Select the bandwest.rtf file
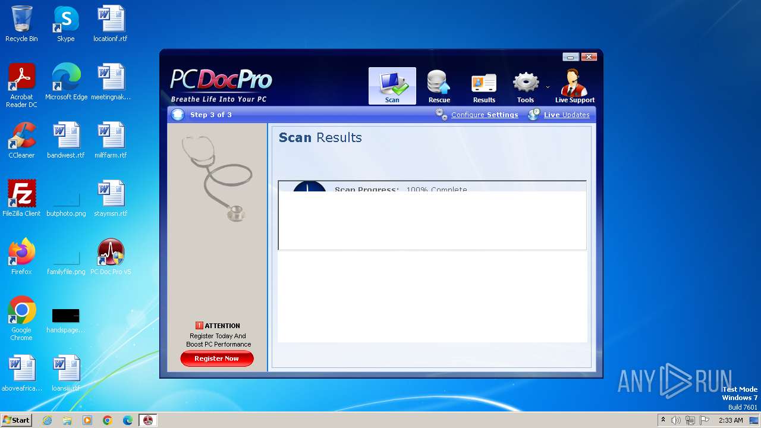761x428 pixels. click(66, 140)
